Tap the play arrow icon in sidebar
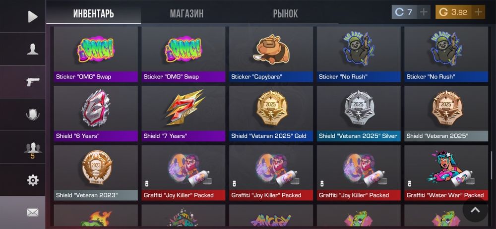This screenshot has height=229, width=496. coord(32,16)
